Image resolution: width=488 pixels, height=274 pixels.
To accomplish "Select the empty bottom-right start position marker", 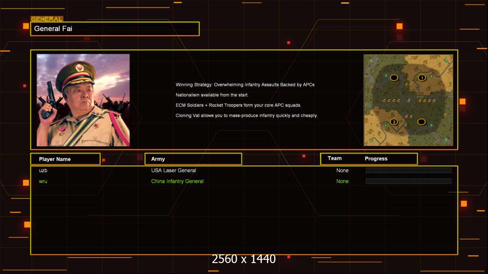I will [x=422, y=122].
